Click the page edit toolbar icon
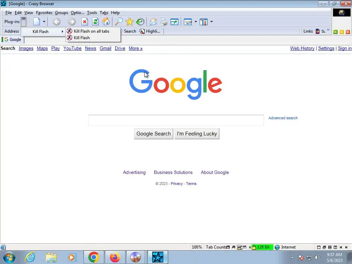352x264 pixels. 188,22
